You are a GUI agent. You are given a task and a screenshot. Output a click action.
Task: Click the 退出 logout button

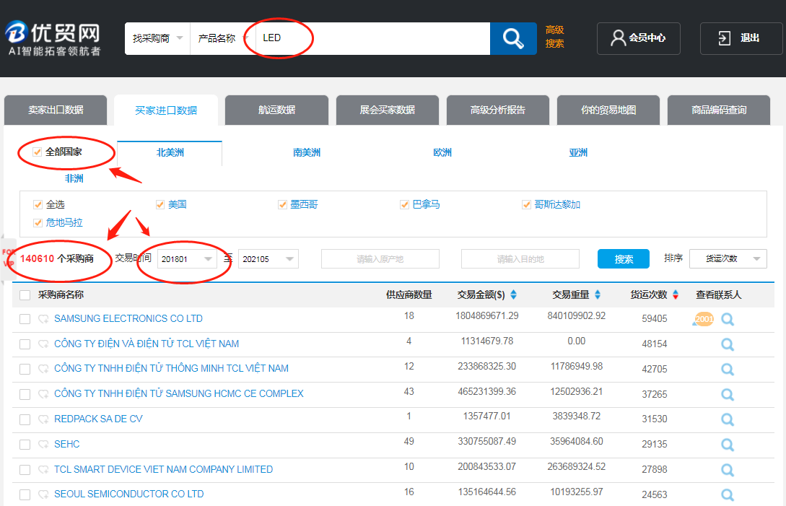(x=741, y=38)
